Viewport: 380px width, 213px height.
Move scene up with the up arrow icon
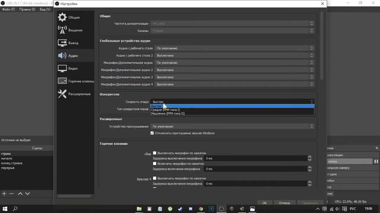[x=20, y=193]
